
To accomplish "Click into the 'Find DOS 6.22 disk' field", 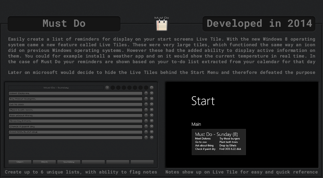I will [76, 132].
